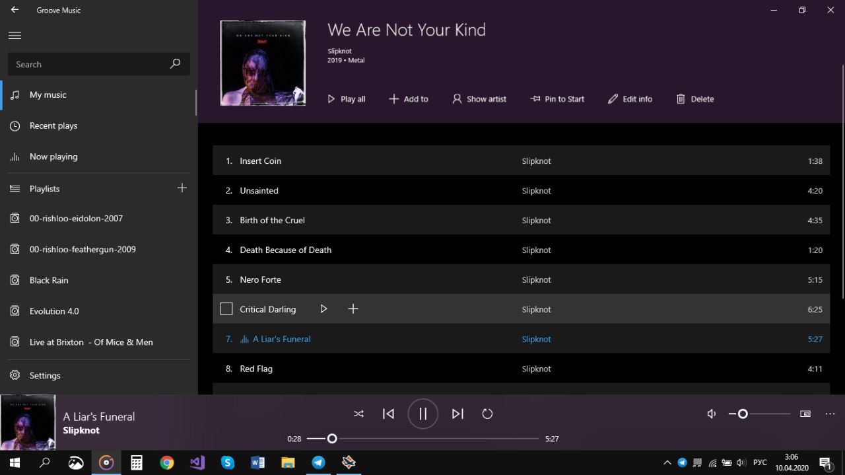Open Live at Brixton playlist
This screenshot has width=845, height=475.
pos(99,342)
